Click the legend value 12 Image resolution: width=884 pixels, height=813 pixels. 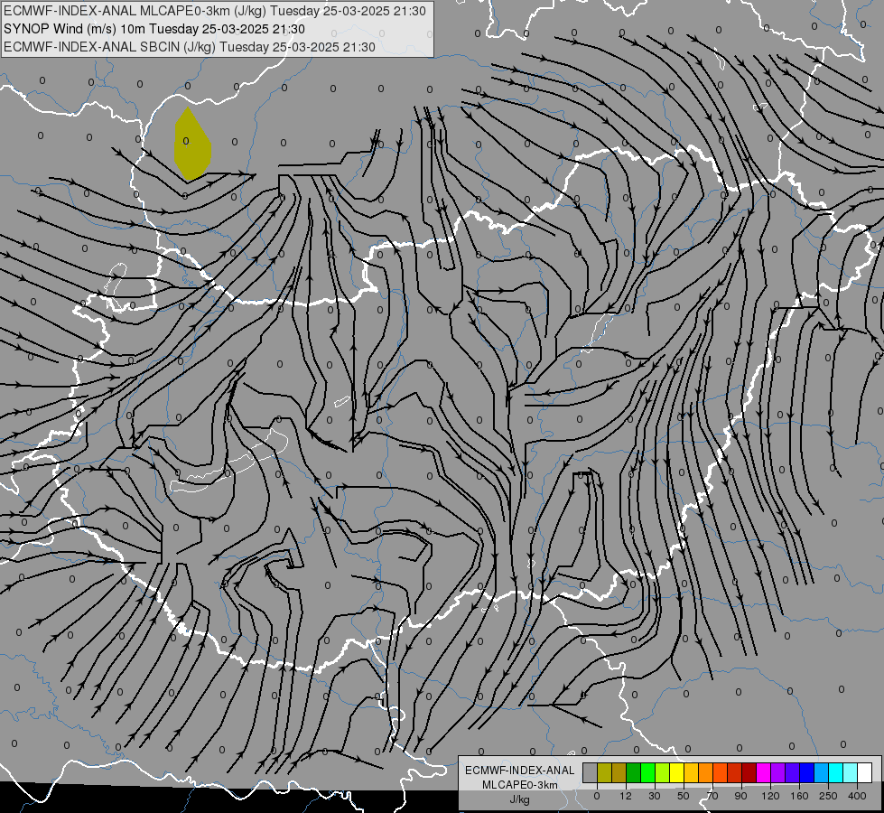626,796
